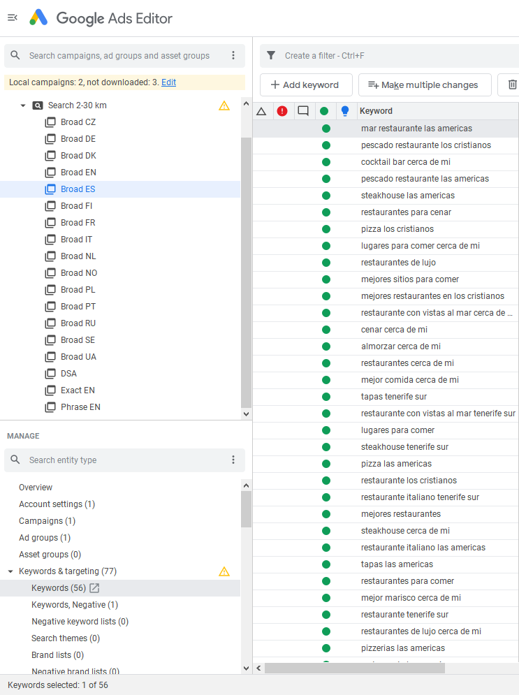Click the Google Ads logo icon
Viewport: 519px width, 695px height.
(x=38, y=17)
